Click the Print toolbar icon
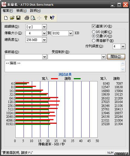 (x=27, y=18)
